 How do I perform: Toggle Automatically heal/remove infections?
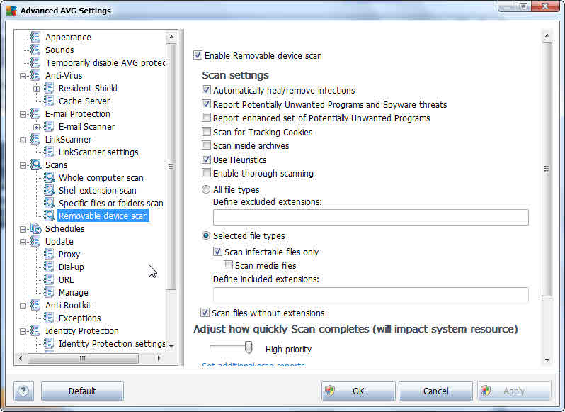pyautogui.click(x=206, y=89)
